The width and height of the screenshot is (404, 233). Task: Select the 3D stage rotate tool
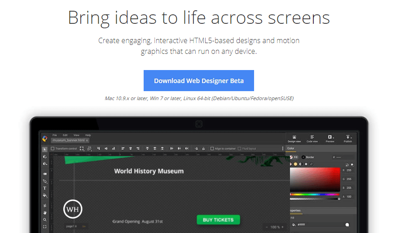click(x=45, y=164)
